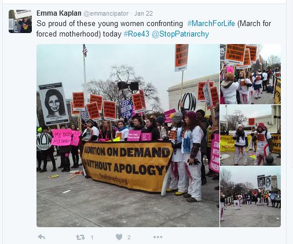Click the #MarchForLife hashtag
This screenshot has height=244, width=293.
211,24
